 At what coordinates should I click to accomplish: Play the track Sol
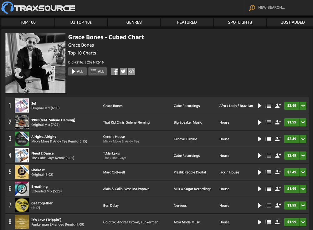(260, 106)
